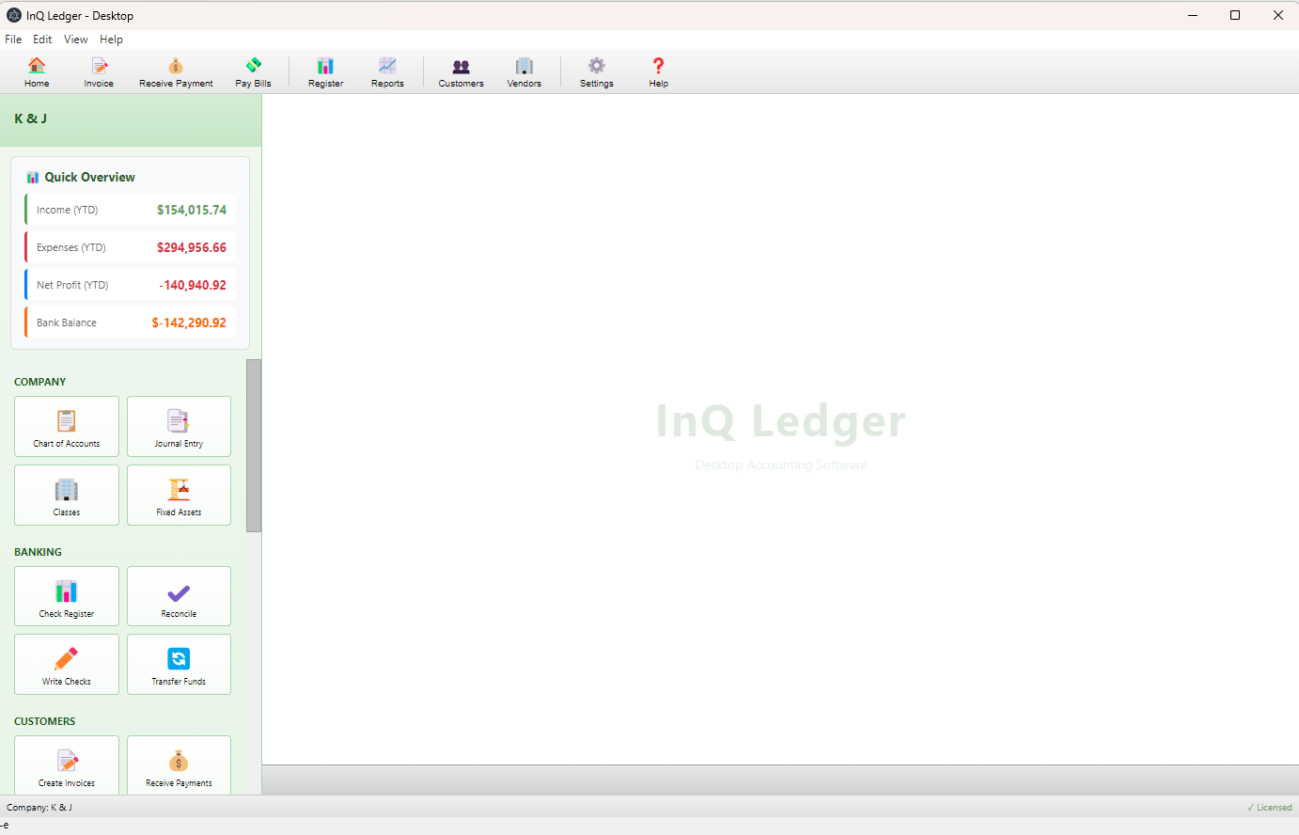Open the Home toolbar icon

37,71
